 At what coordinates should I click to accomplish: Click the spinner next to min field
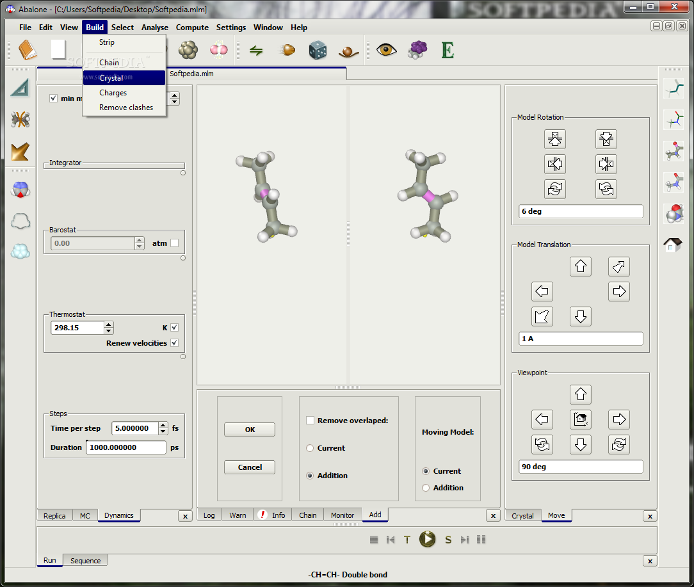pos(175,99)
